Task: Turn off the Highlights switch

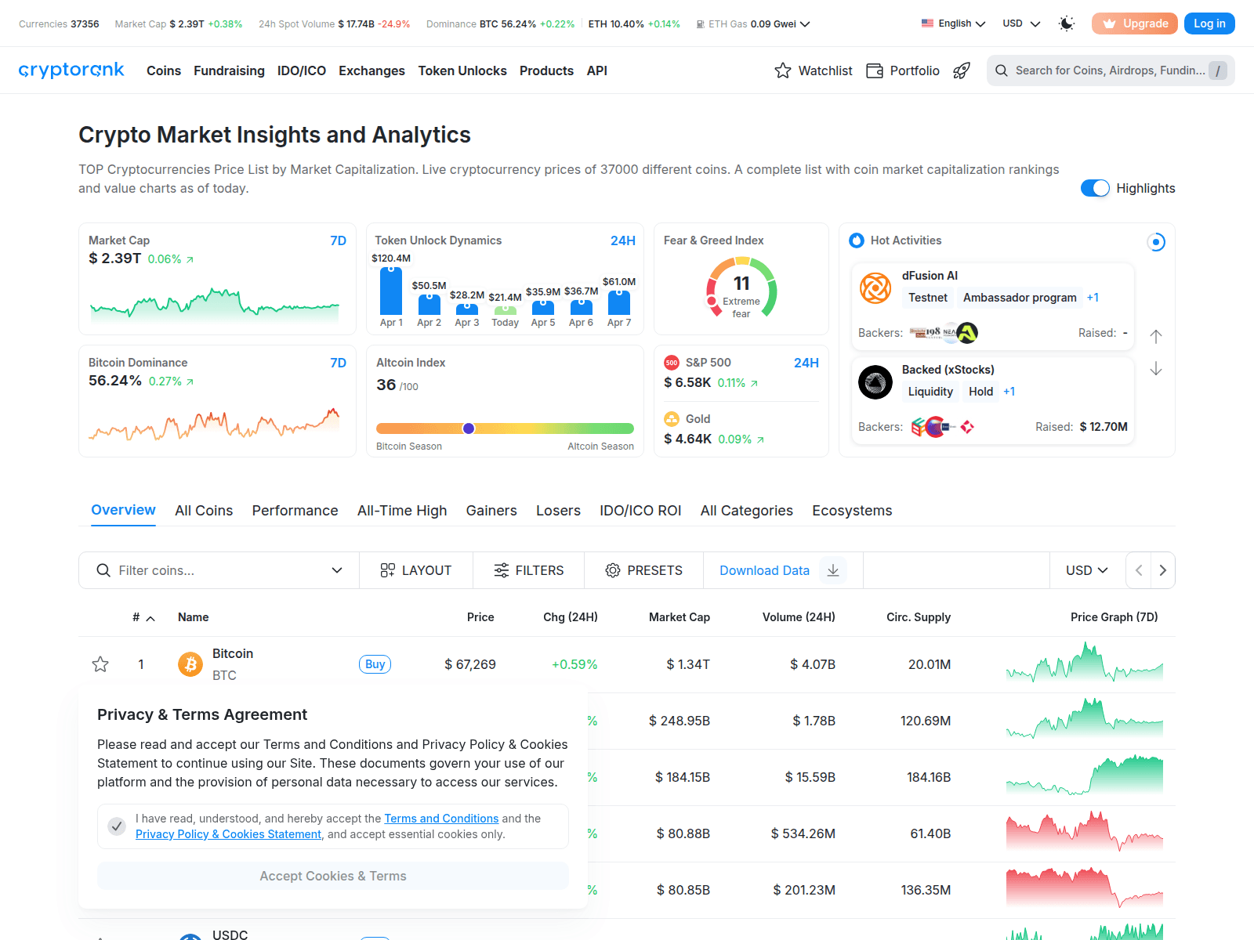Action: point(1095,188)
